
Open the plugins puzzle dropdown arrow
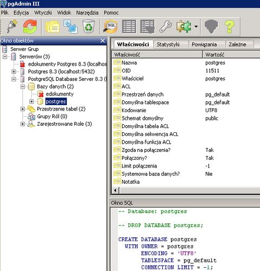click(x=196, y=27)
